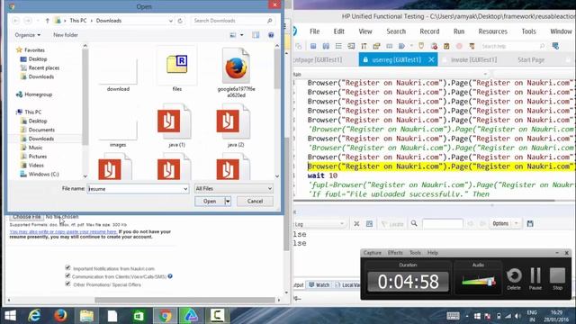This screenshot has height=324, width=576.
Task: Open the View menu in UFT
Action: tap(365, 31)
